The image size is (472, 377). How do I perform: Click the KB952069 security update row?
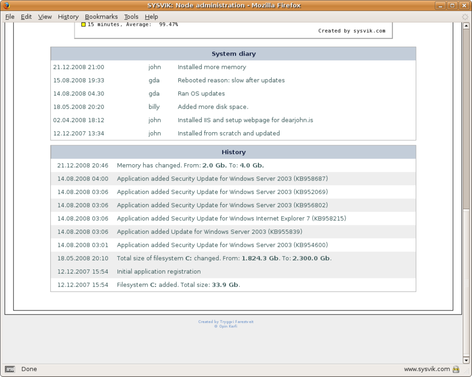click(233, 192)
